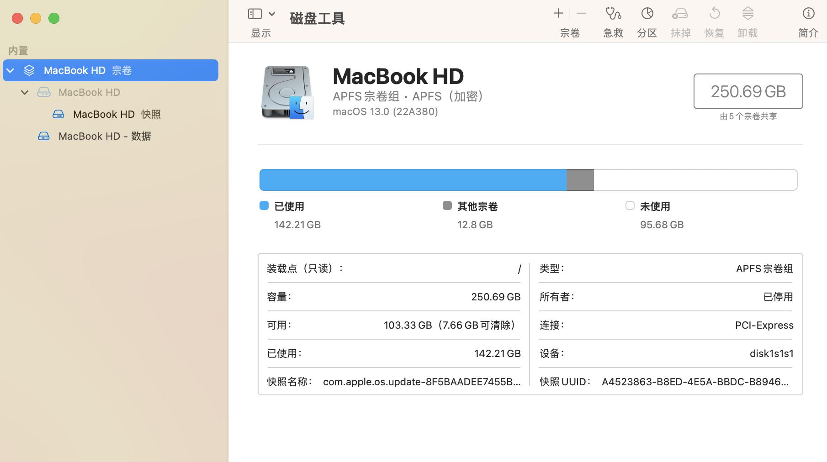
Task: Collapse the MacBook HD container disclosure triangle
Action: [25, 92]
